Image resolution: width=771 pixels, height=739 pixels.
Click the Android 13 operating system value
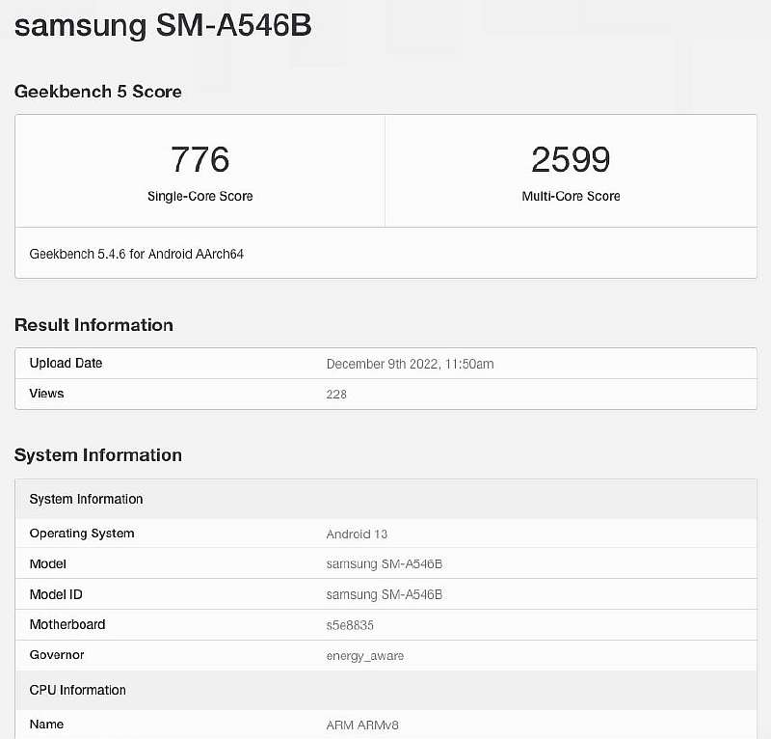tap(357, 534)
